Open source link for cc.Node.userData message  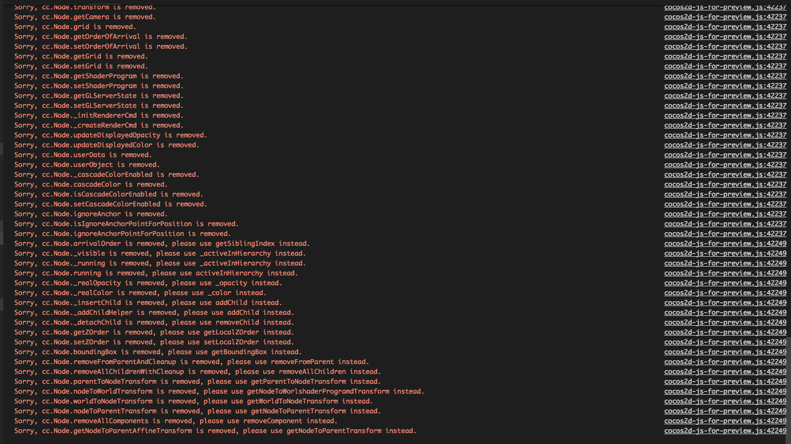coord(725,155)
